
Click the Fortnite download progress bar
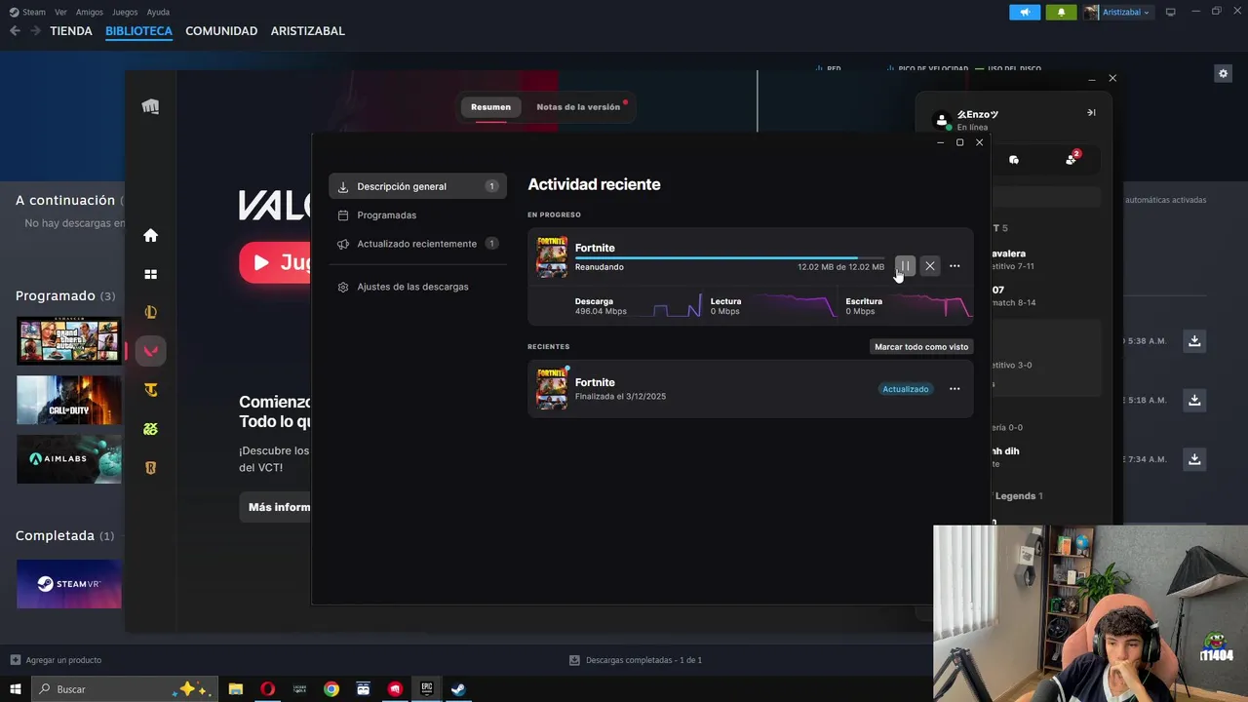(729, 258)
